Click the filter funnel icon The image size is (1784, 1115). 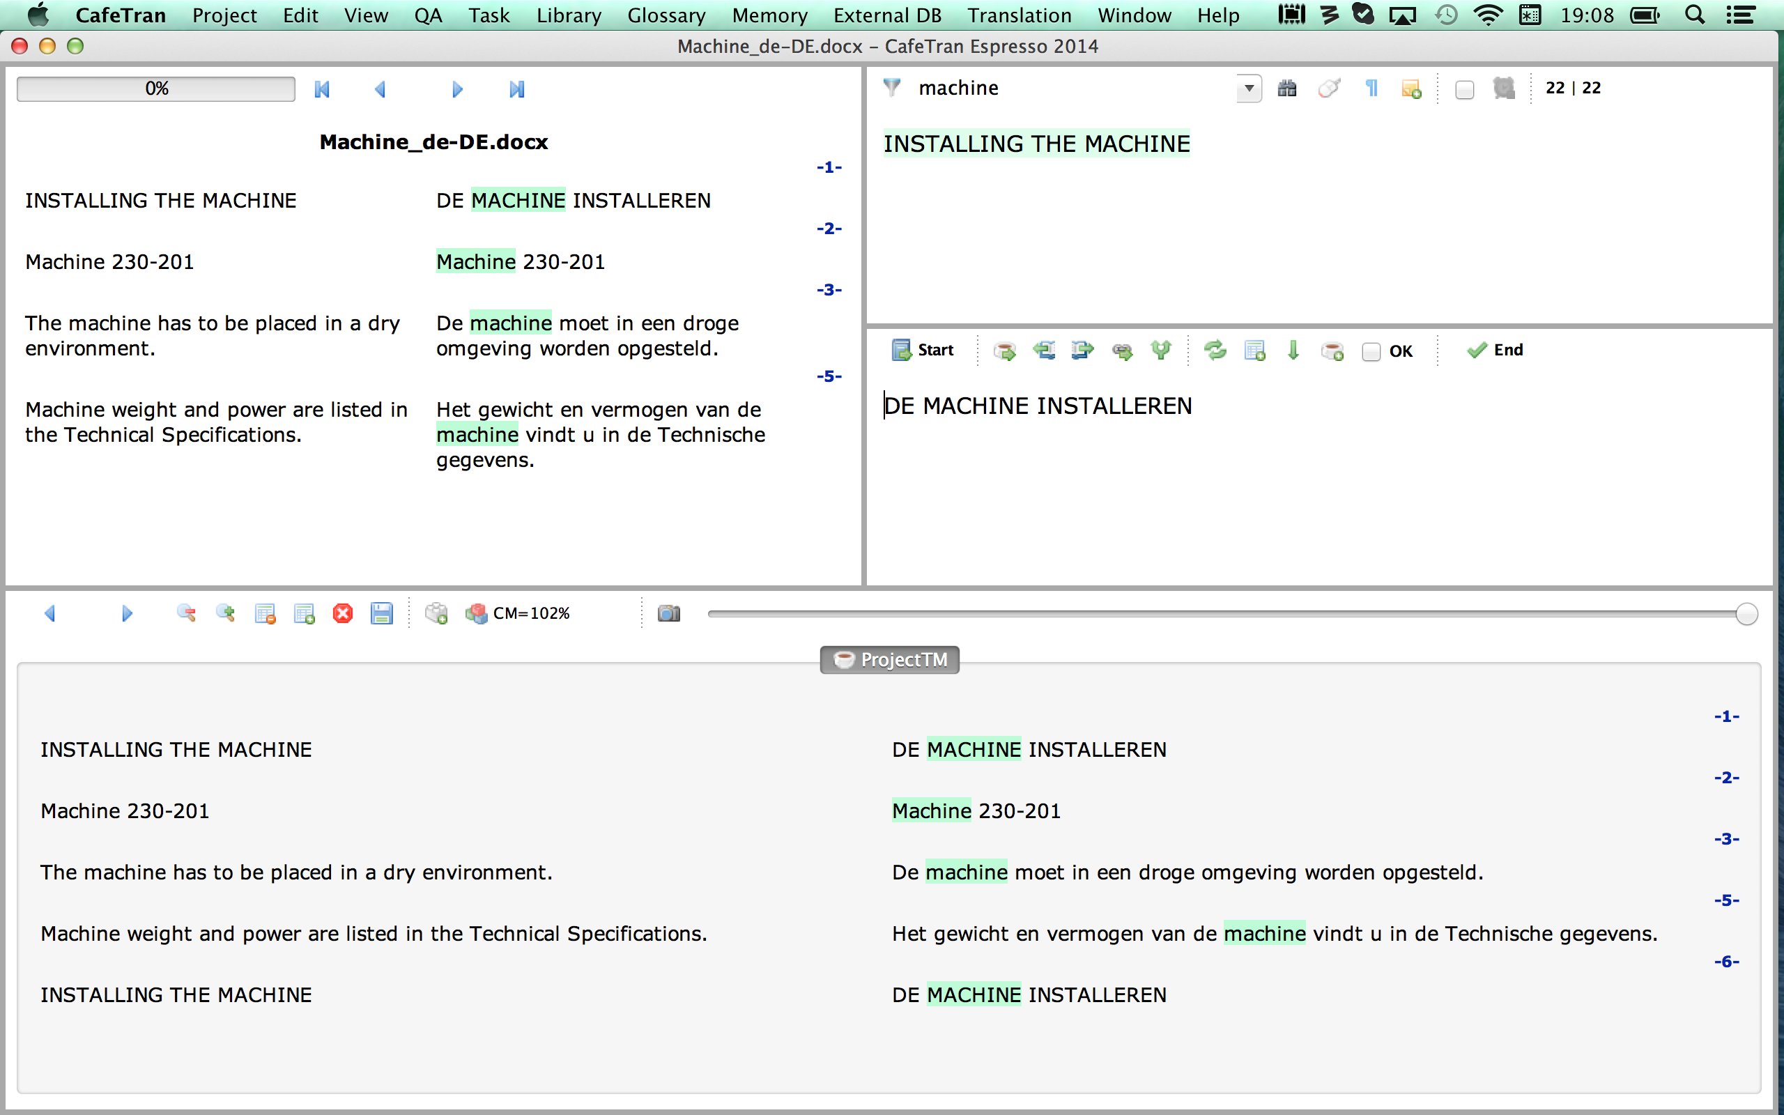tap(892, 88)
